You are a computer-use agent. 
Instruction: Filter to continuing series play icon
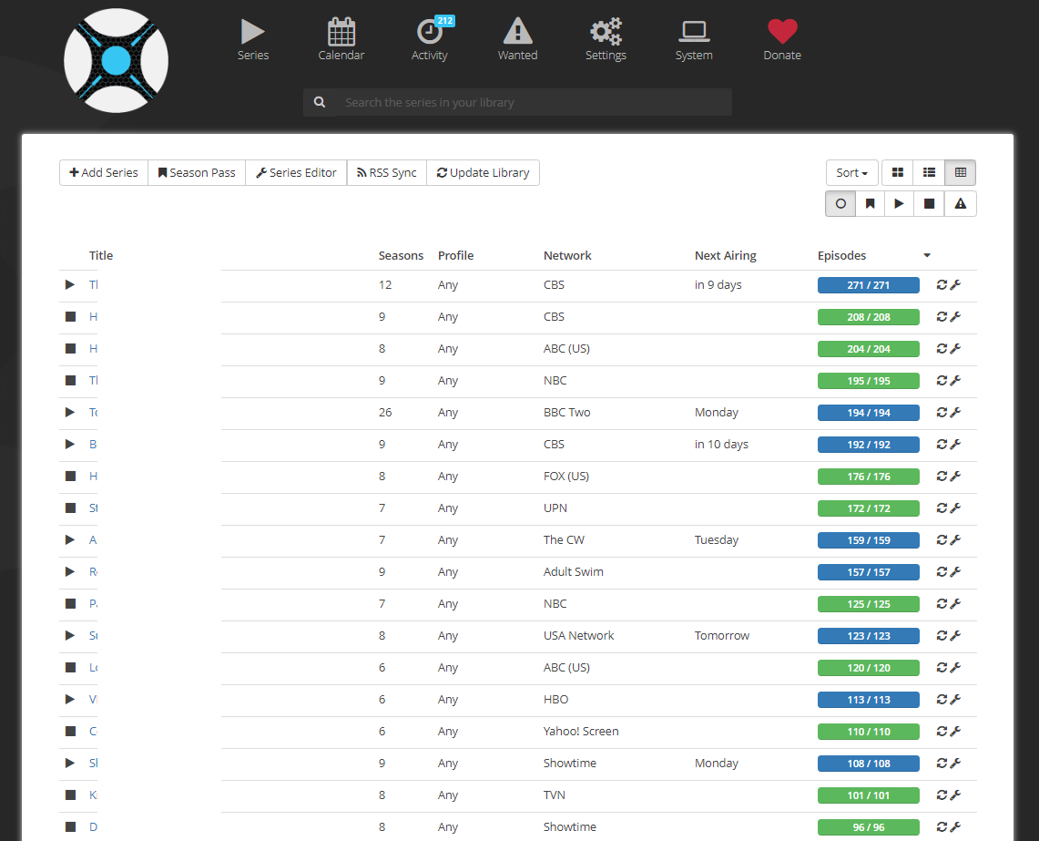(899, 203)
